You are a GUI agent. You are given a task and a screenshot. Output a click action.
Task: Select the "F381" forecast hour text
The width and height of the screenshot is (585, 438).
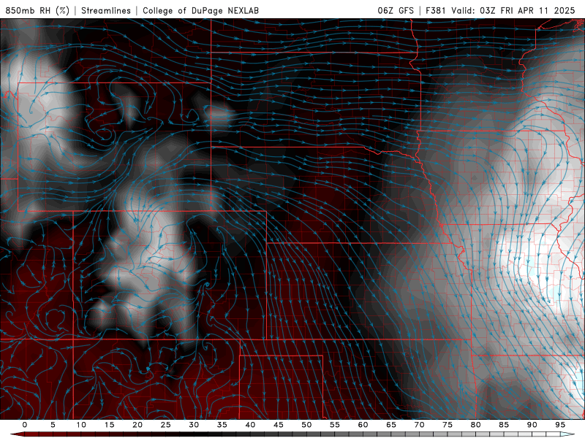point(436,10)
